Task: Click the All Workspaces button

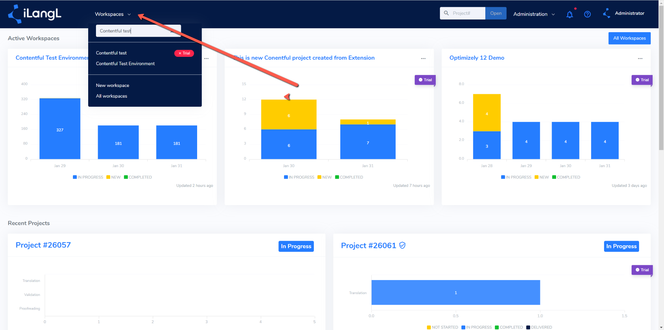Action: tap(629, 38)
